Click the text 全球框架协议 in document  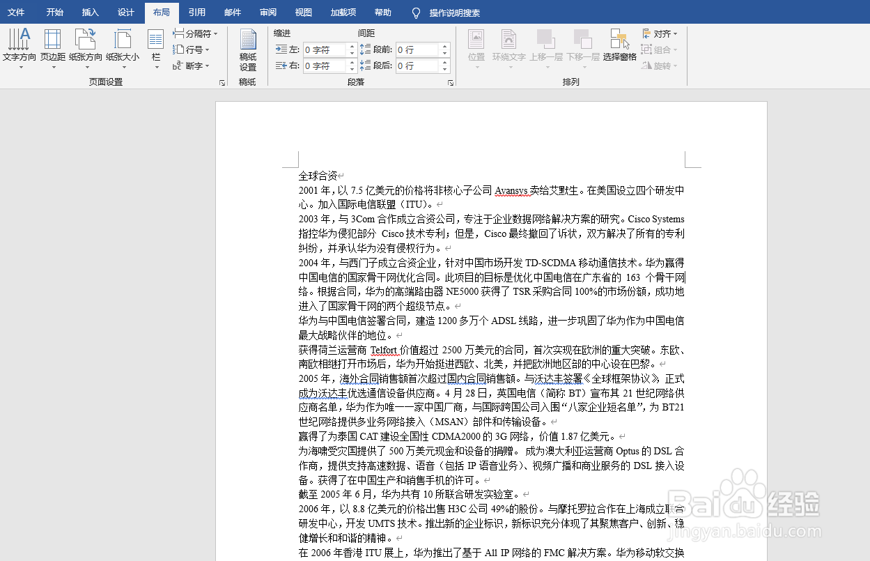pyautogui.click(x=621, y=378)
